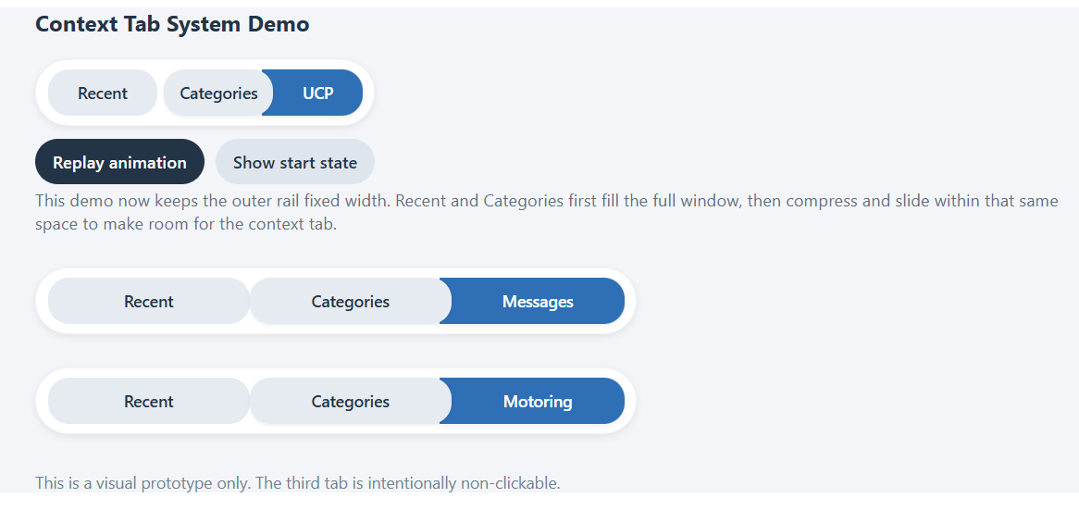Select Categories tab in the UCP rail
Screen dimensions: 1079x523
tap(217, 93)
